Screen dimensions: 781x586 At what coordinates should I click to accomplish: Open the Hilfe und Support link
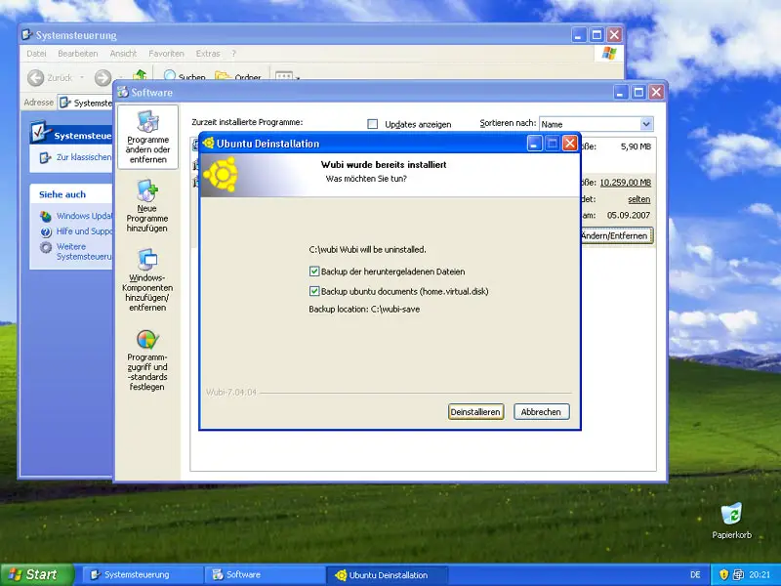pyautogui.click(x=84, y=231)
